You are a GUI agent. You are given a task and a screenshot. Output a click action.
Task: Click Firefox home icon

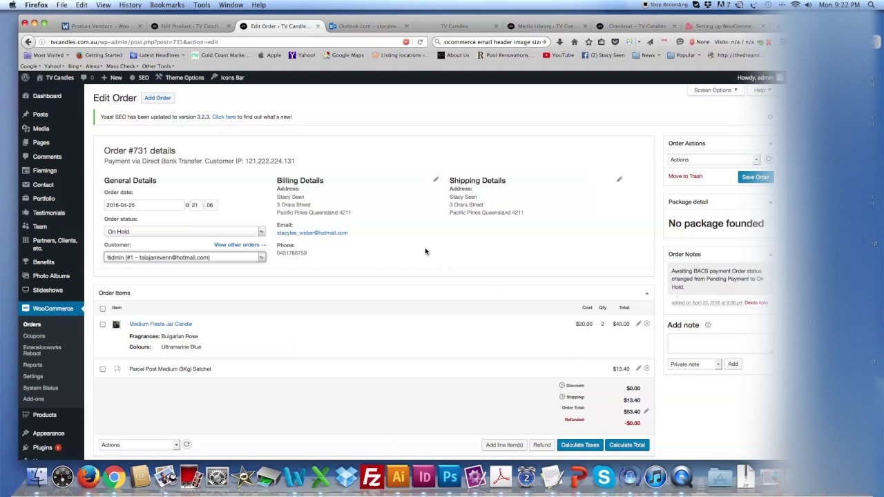[x=574, y=41]
